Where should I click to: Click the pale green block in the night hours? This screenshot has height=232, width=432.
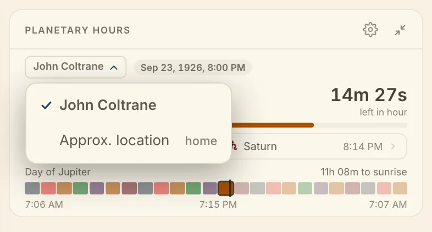point(305,188)
